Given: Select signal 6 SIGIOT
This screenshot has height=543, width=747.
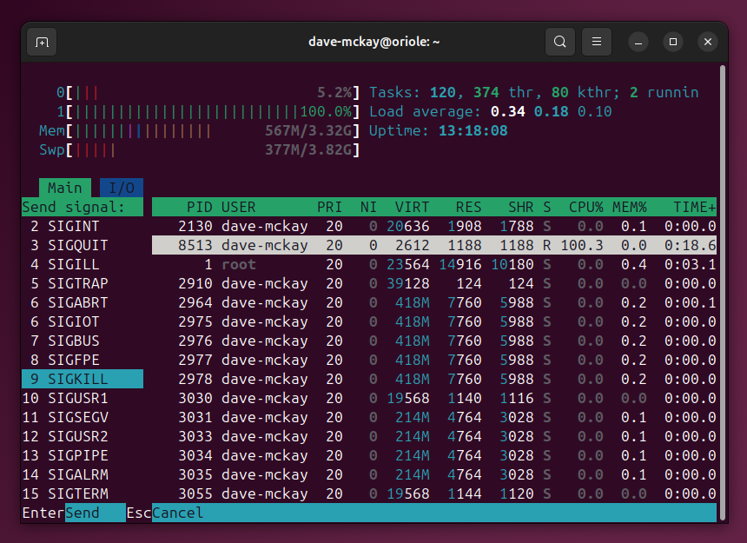Looking at the screenshot, I should pyautogui.click(x=83, y=321).
